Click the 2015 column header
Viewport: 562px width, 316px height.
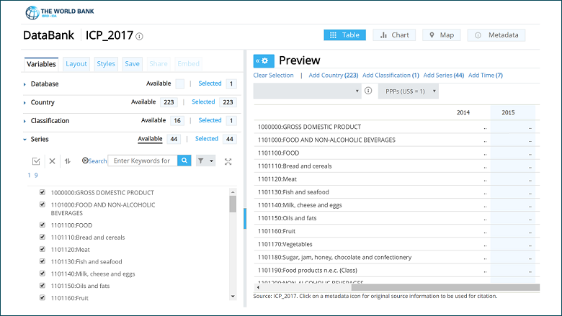click(508, 113)
